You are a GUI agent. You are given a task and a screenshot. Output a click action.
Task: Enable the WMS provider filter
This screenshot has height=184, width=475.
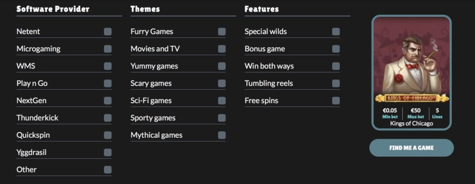click(x=108, y=66)
